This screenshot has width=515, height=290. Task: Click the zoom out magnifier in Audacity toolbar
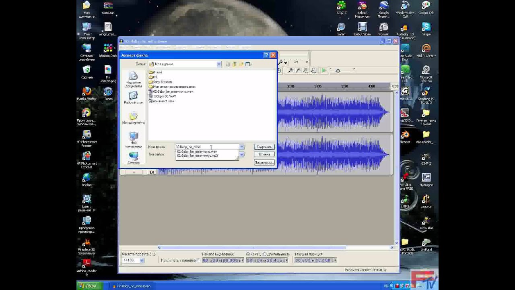(x=298, y=70)
